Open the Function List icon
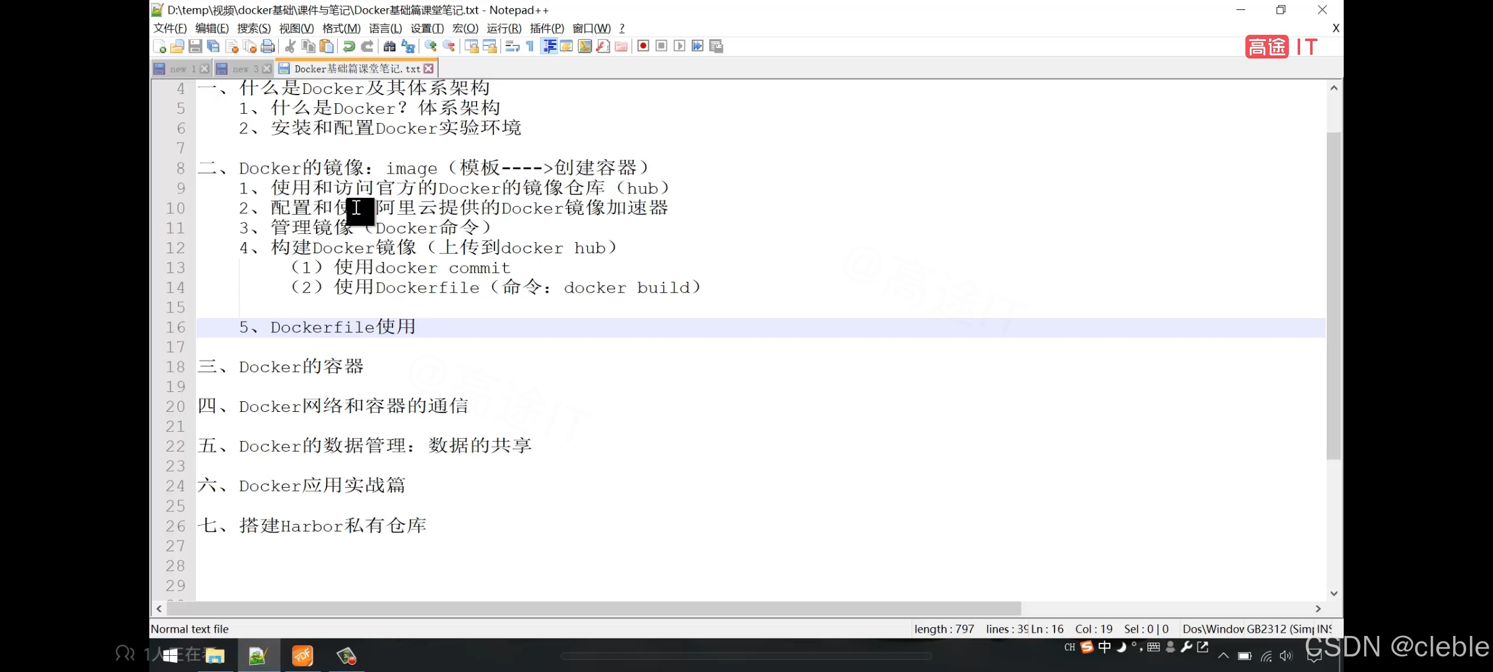Image resolution: width=1493 pixels, height=672 pixels. tap(603, 46)
